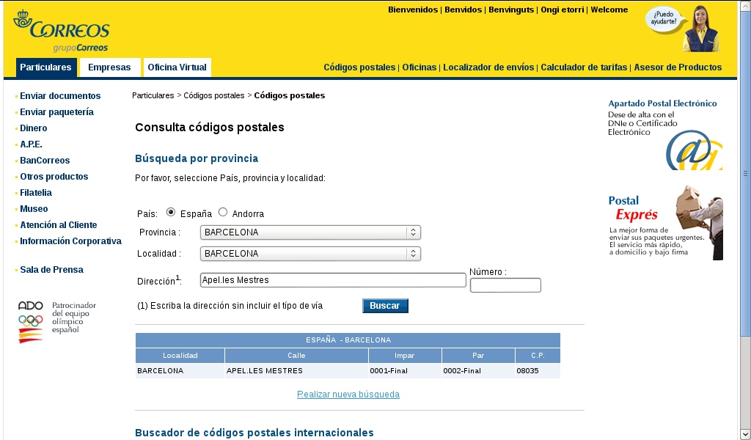Select the Andorra radio button
Screen dimensions: 751x440
(223, 212)
